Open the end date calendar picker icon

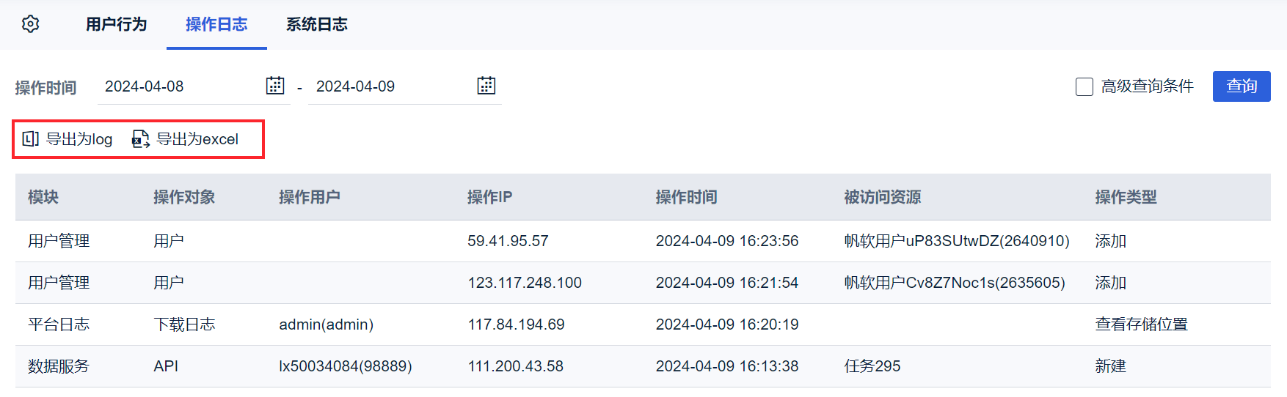pos(486,86)
